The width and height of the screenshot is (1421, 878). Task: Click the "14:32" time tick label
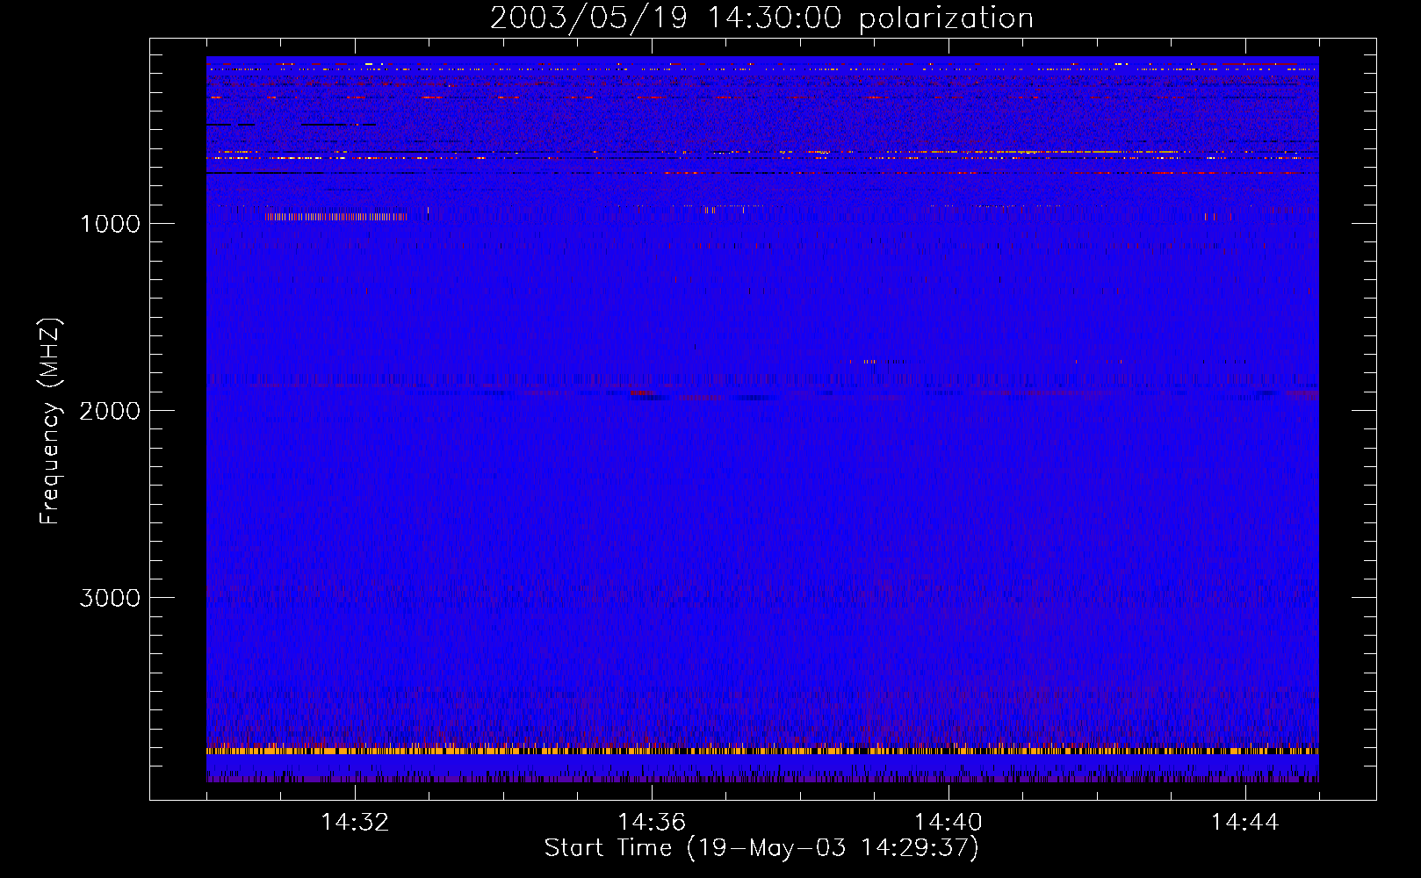355,823
